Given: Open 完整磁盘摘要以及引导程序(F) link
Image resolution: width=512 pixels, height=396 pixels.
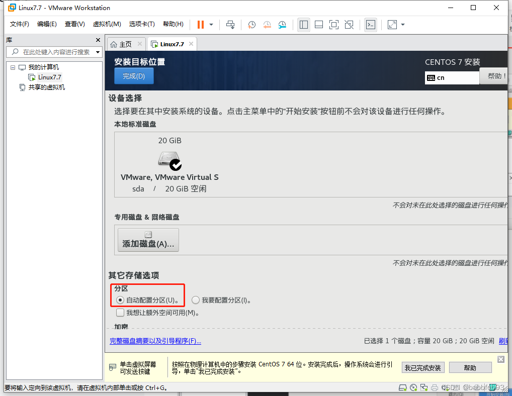Looking at the screenshot, I should (155, 341).
